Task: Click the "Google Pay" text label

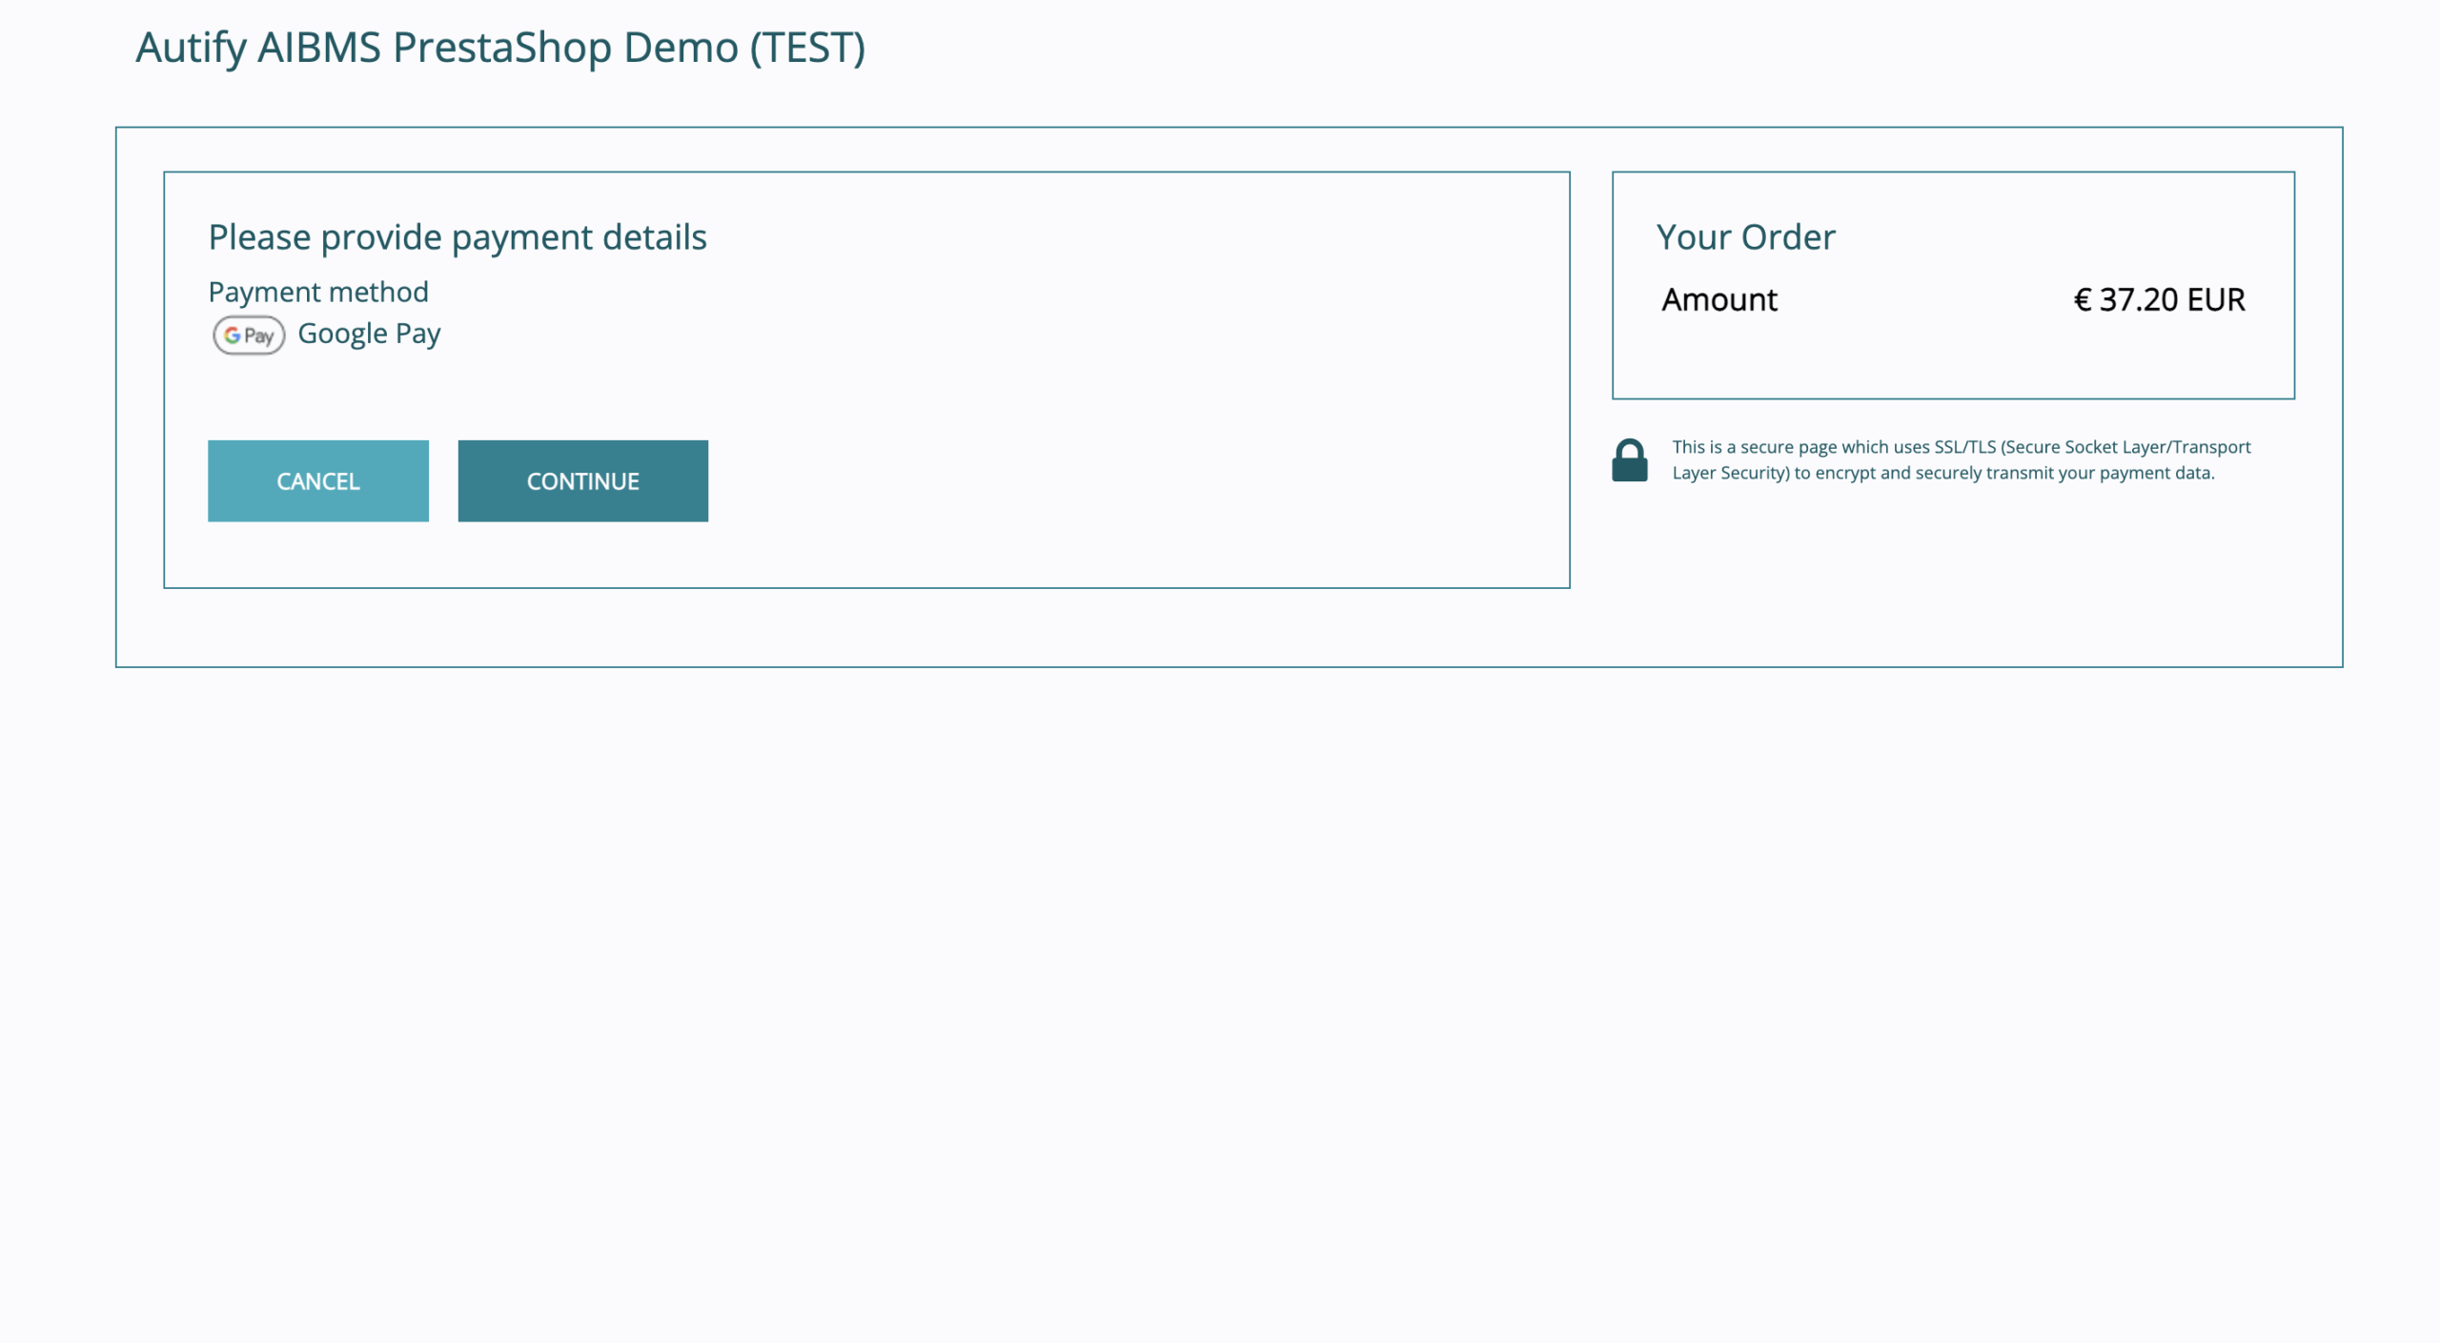Action: pyautogui.click(x=369, y=334)
